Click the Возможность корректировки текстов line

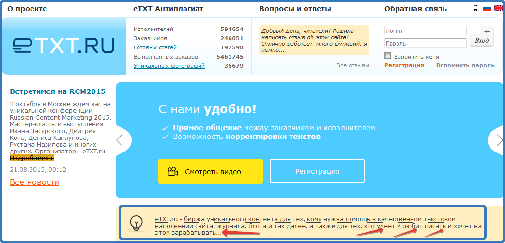click(x=247, y=137)
